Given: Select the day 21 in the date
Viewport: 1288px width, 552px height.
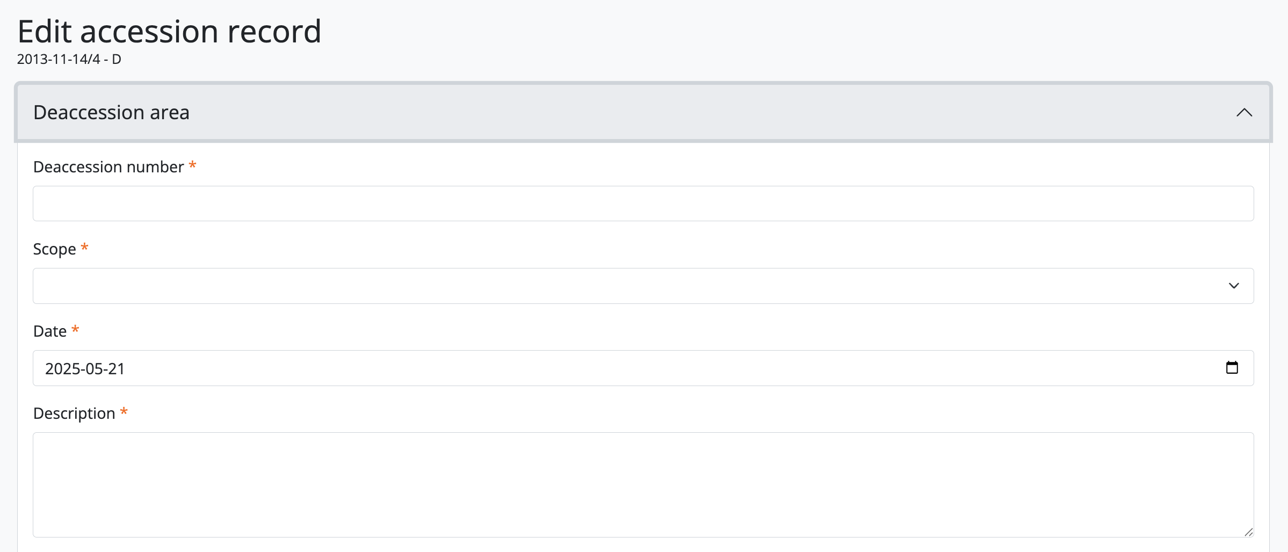Looking at the screenshot, I should pos(117,369).
